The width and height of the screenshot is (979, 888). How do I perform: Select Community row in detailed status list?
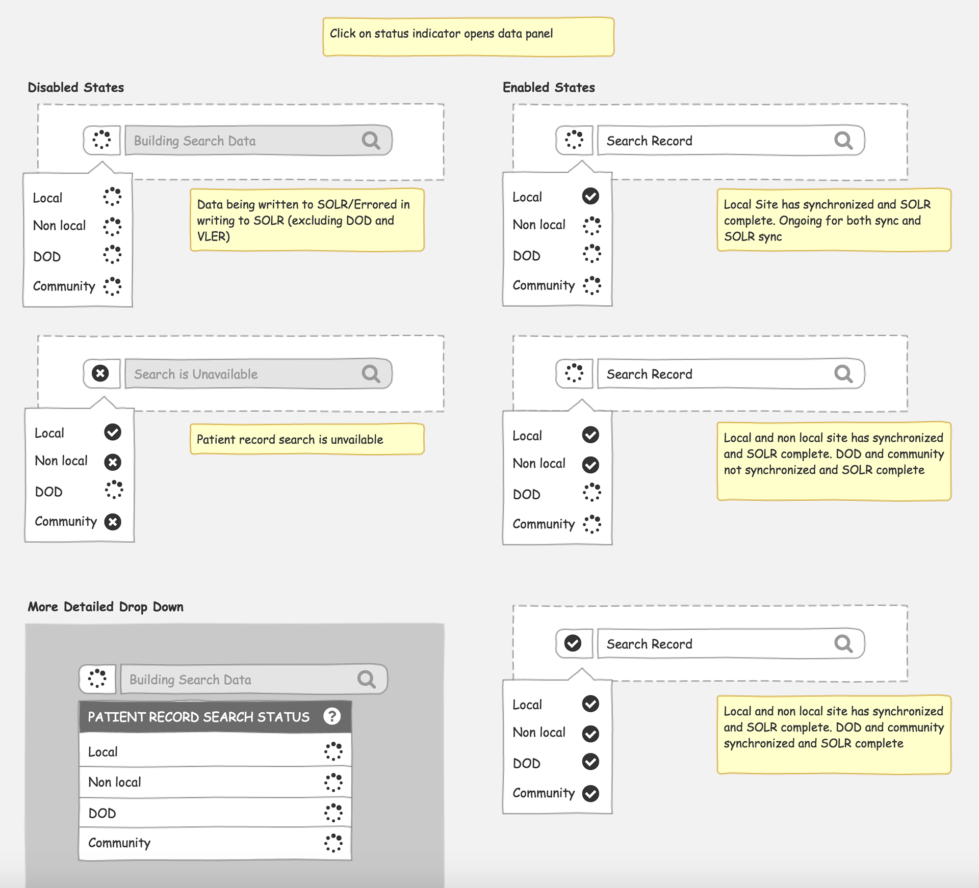(215, 843)
